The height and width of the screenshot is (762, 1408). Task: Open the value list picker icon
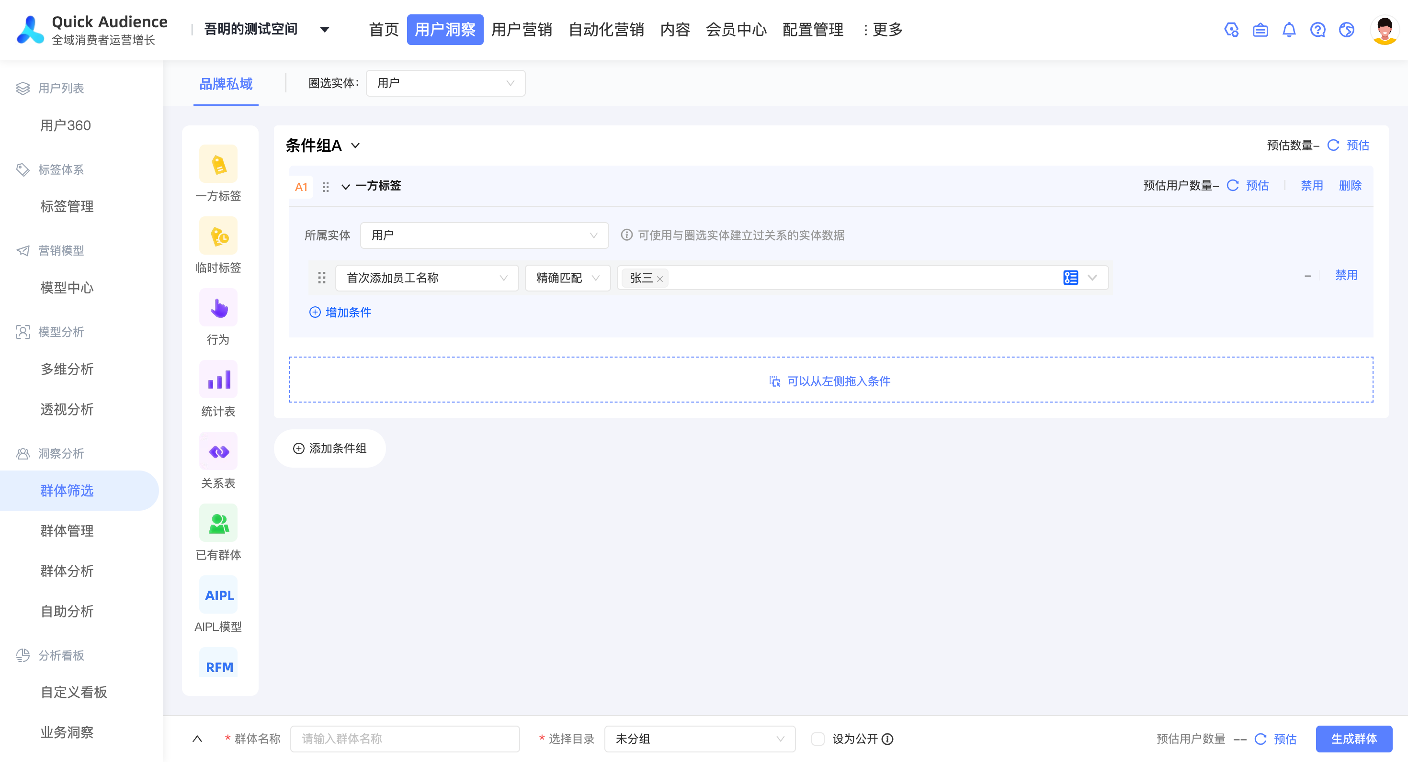(x=1070, y=278)
